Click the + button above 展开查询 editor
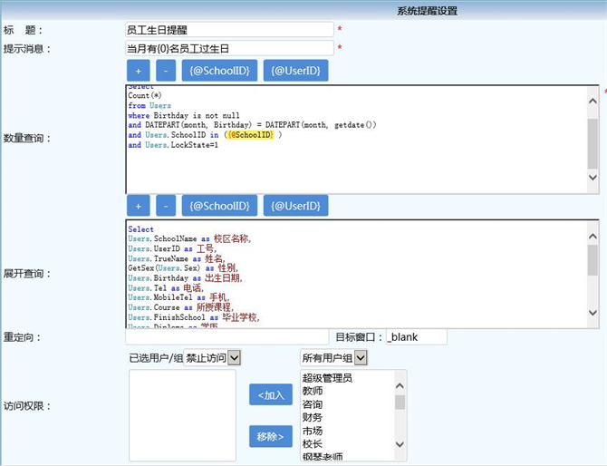 pyautogui.click(x=139, y=206)
